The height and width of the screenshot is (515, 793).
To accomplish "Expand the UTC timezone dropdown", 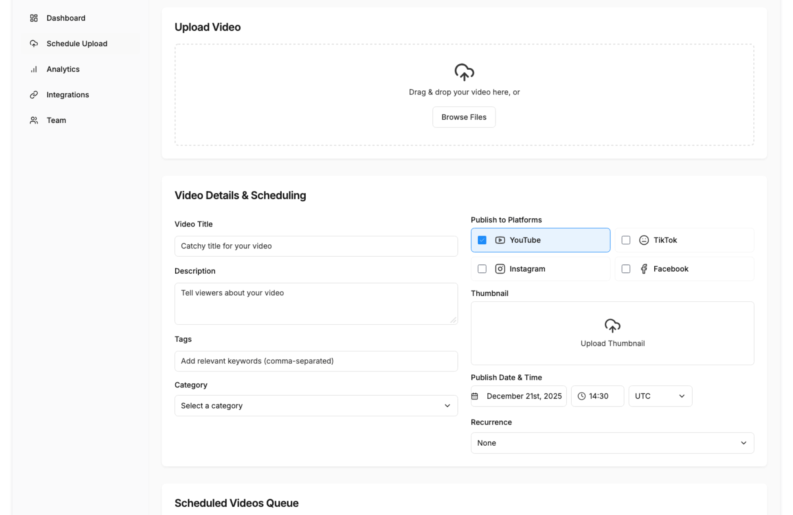I will [x=660, y=396].
